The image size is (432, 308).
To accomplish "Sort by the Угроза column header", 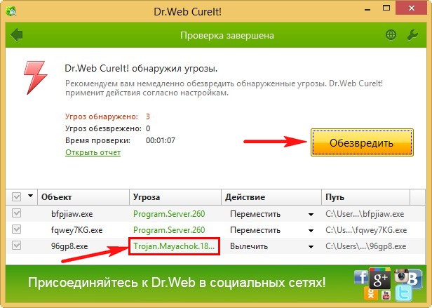I will point(175,197).
